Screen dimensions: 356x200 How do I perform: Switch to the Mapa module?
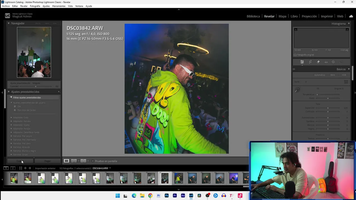click(x=282, y=16)
